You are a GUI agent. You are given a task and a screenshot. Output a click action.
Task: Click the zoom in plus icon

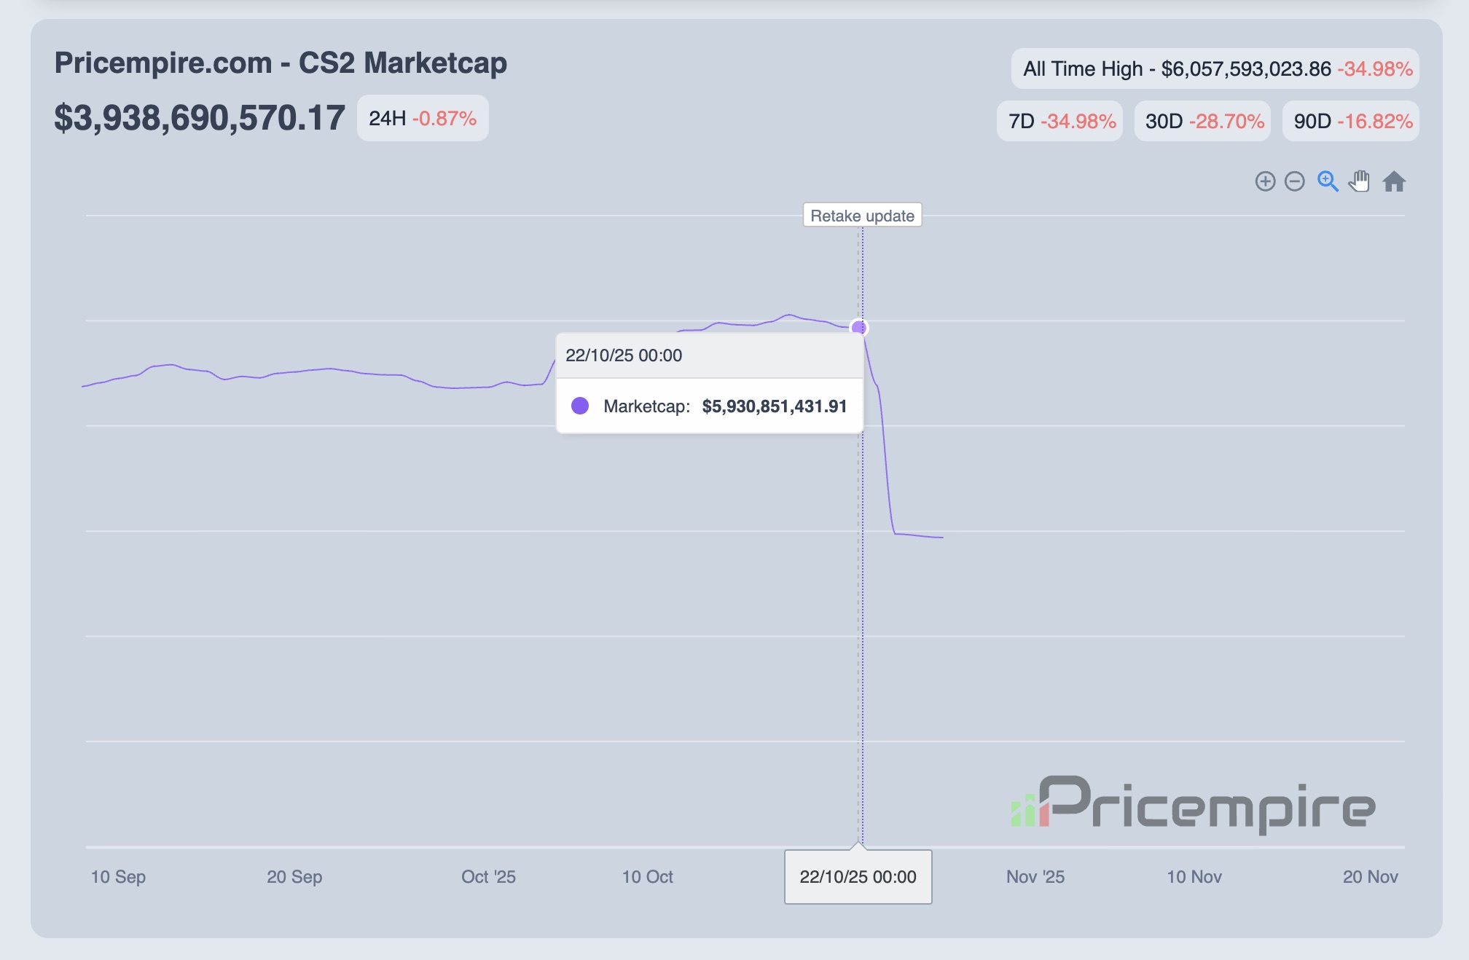(x=1265, y=181)
